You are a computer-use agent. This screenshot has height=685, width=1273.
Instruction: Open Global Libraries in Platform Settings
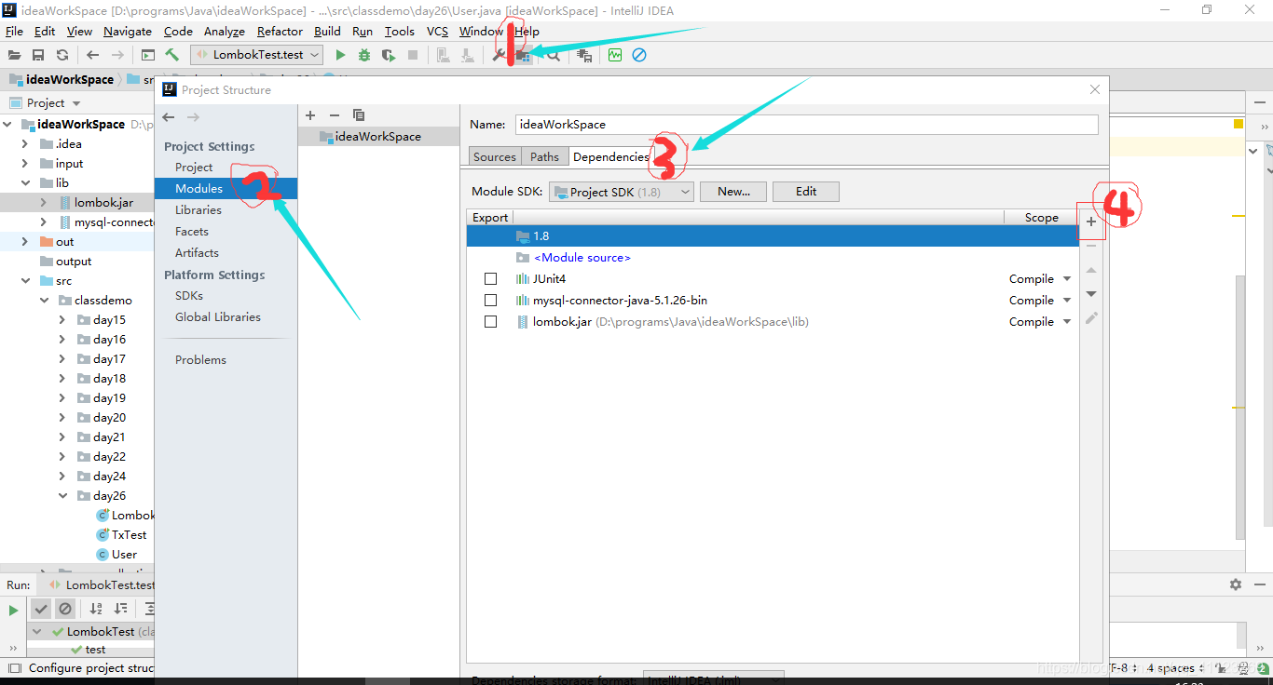tap(218, 317)
